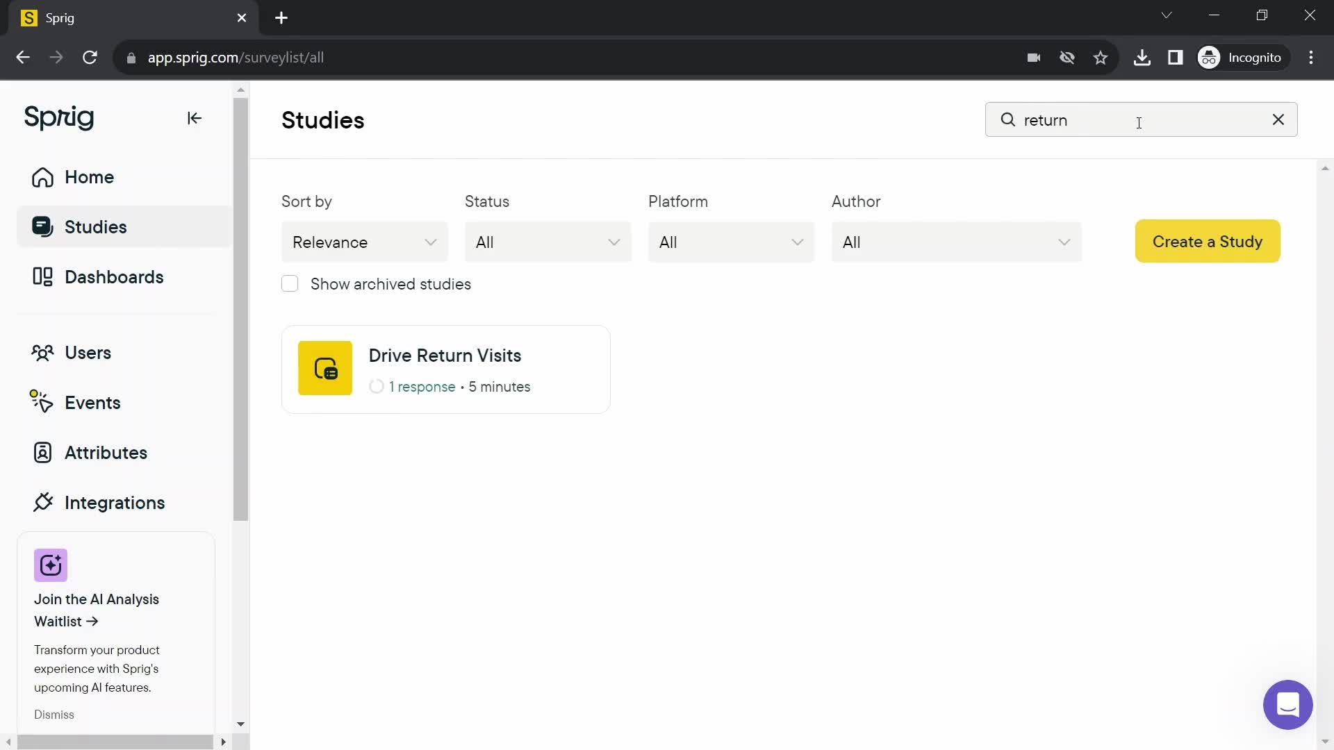Dismiss the AI Analysis Waitlist banner
The image size is (1334, 750).
[54, 715]
